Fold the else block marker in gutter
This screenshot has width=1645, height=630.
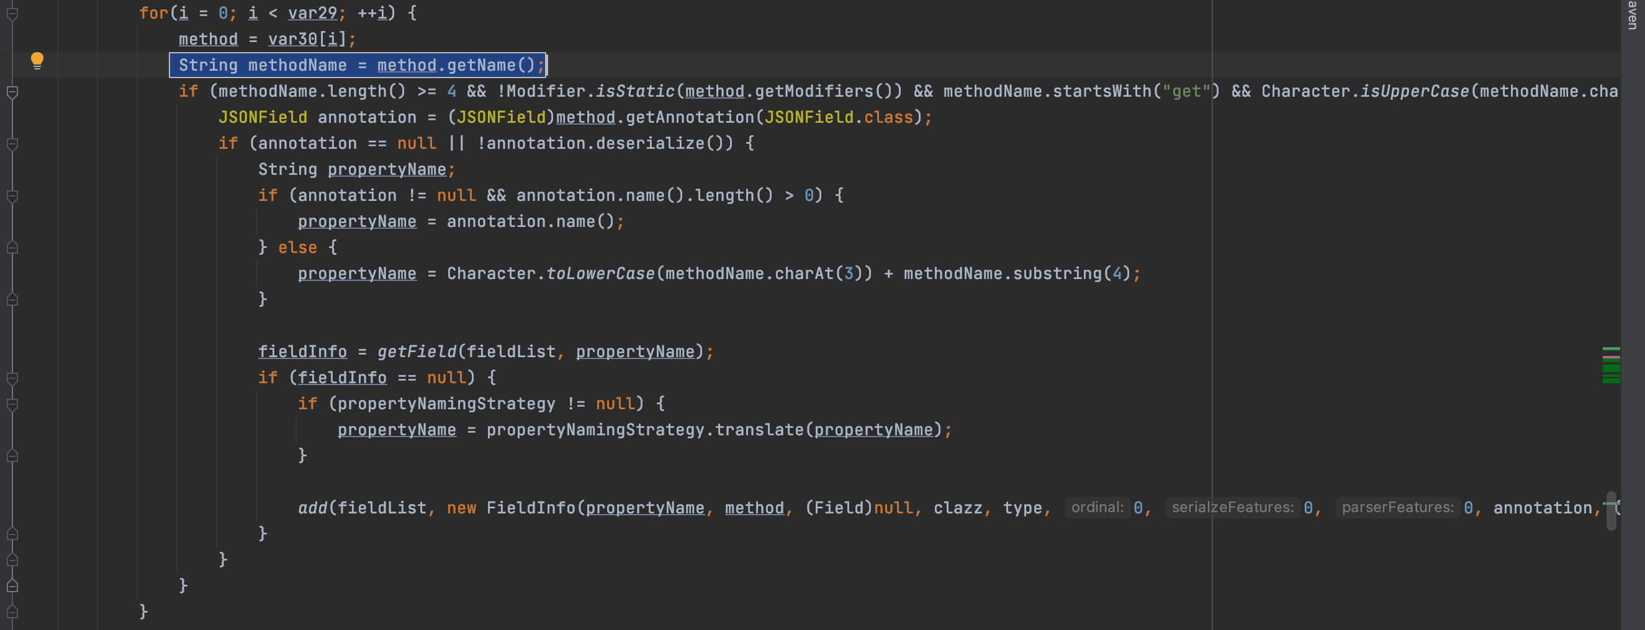coord(12,248)
